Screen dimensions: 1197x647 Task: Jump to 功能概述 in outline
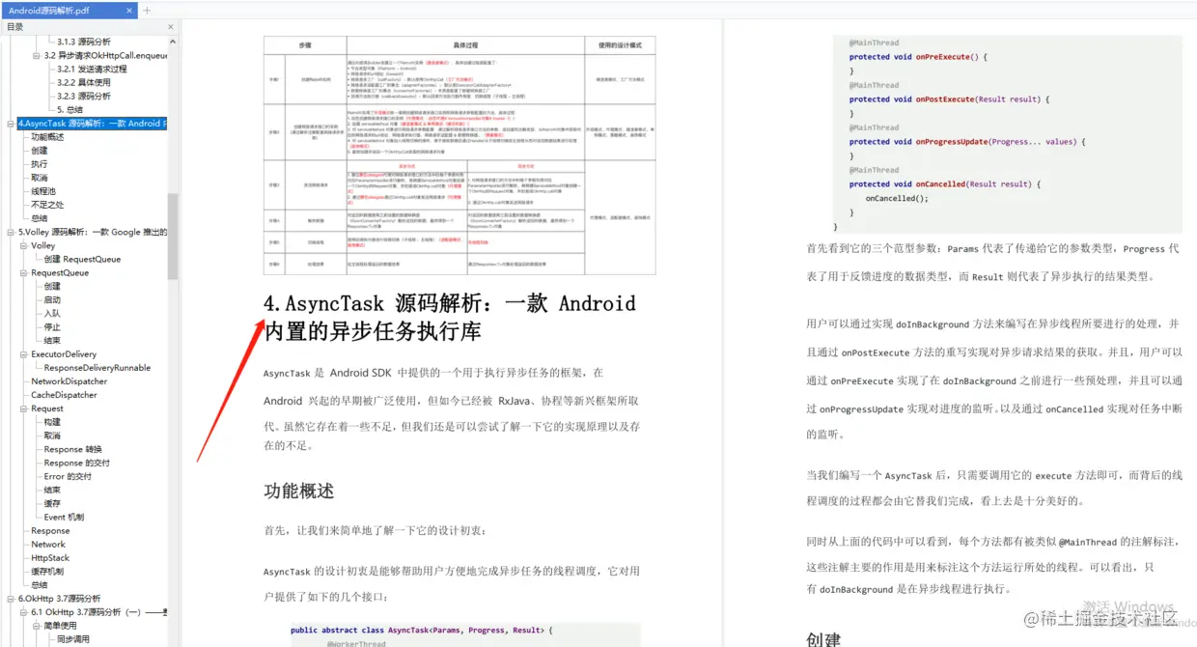[47, 137]
